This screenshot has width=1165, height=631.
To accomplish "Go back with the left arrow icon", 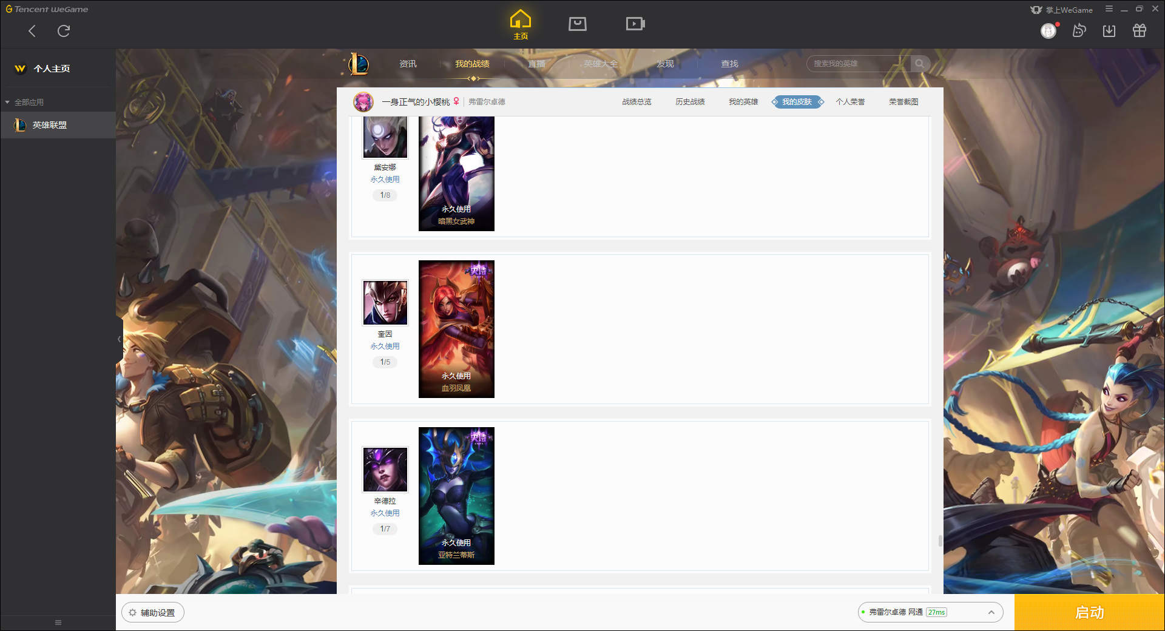I will click(x=32, y=31).
